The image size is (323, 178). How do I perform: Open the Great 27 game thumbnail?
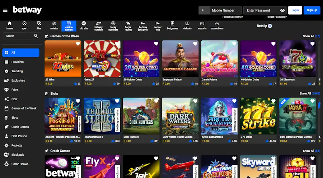pyautogui.click(x=102, y=59)
